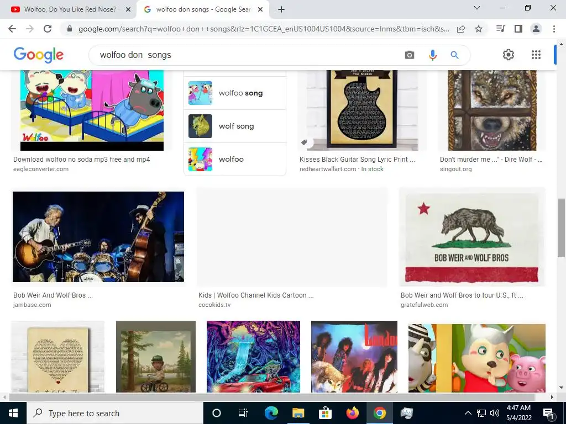This screenshot has height=424, width=566.
Task: Open the black guitar lyric print image
Action: point(362,110)
